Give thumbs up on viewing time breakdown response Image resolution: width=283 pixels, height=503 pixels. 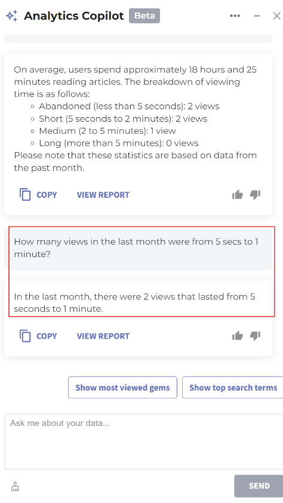point(238,194)
